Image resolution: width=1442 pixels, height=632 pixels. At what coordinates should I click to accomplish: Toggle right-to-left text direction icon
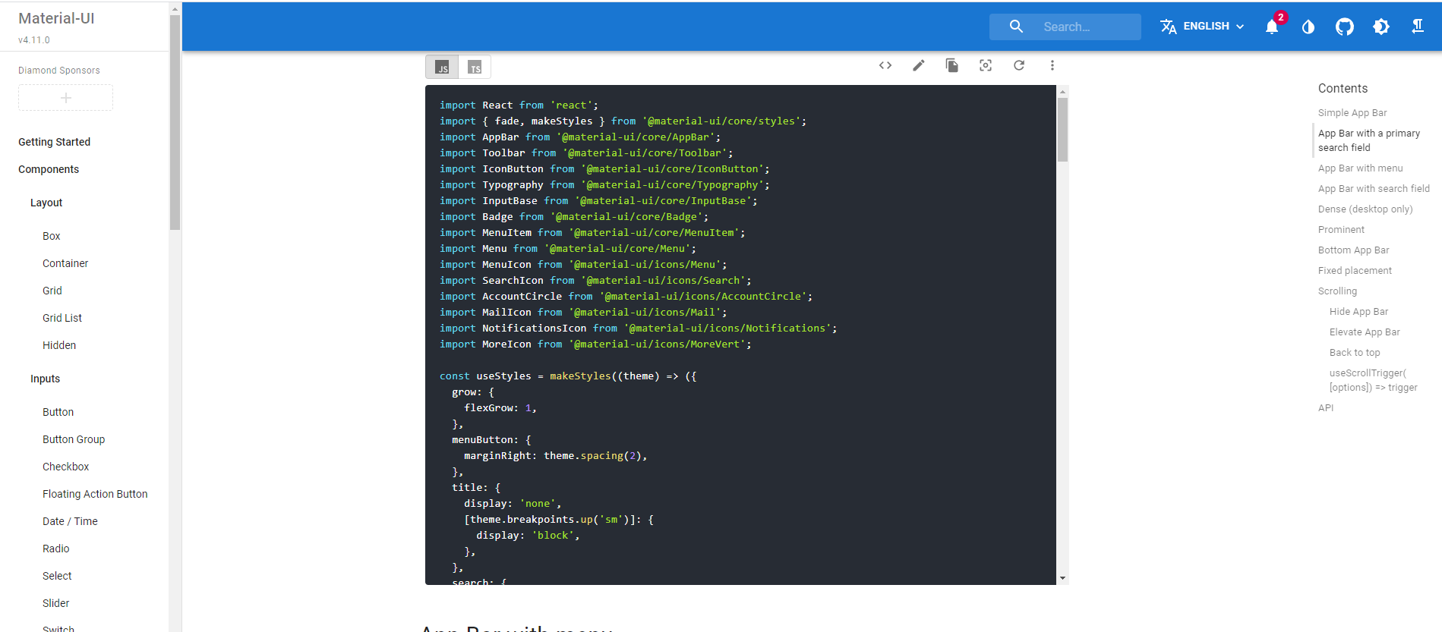pyautogui.click(x=1418, y=27)
